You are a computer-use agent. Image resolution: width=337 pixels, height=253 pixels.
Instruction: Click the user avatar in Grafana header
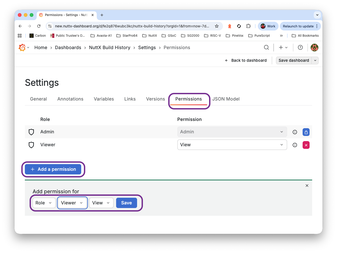[314, 48]
